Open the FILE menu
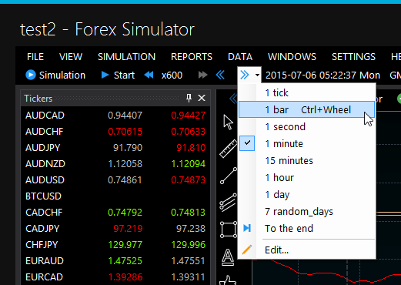 click(x=35, y=57)
